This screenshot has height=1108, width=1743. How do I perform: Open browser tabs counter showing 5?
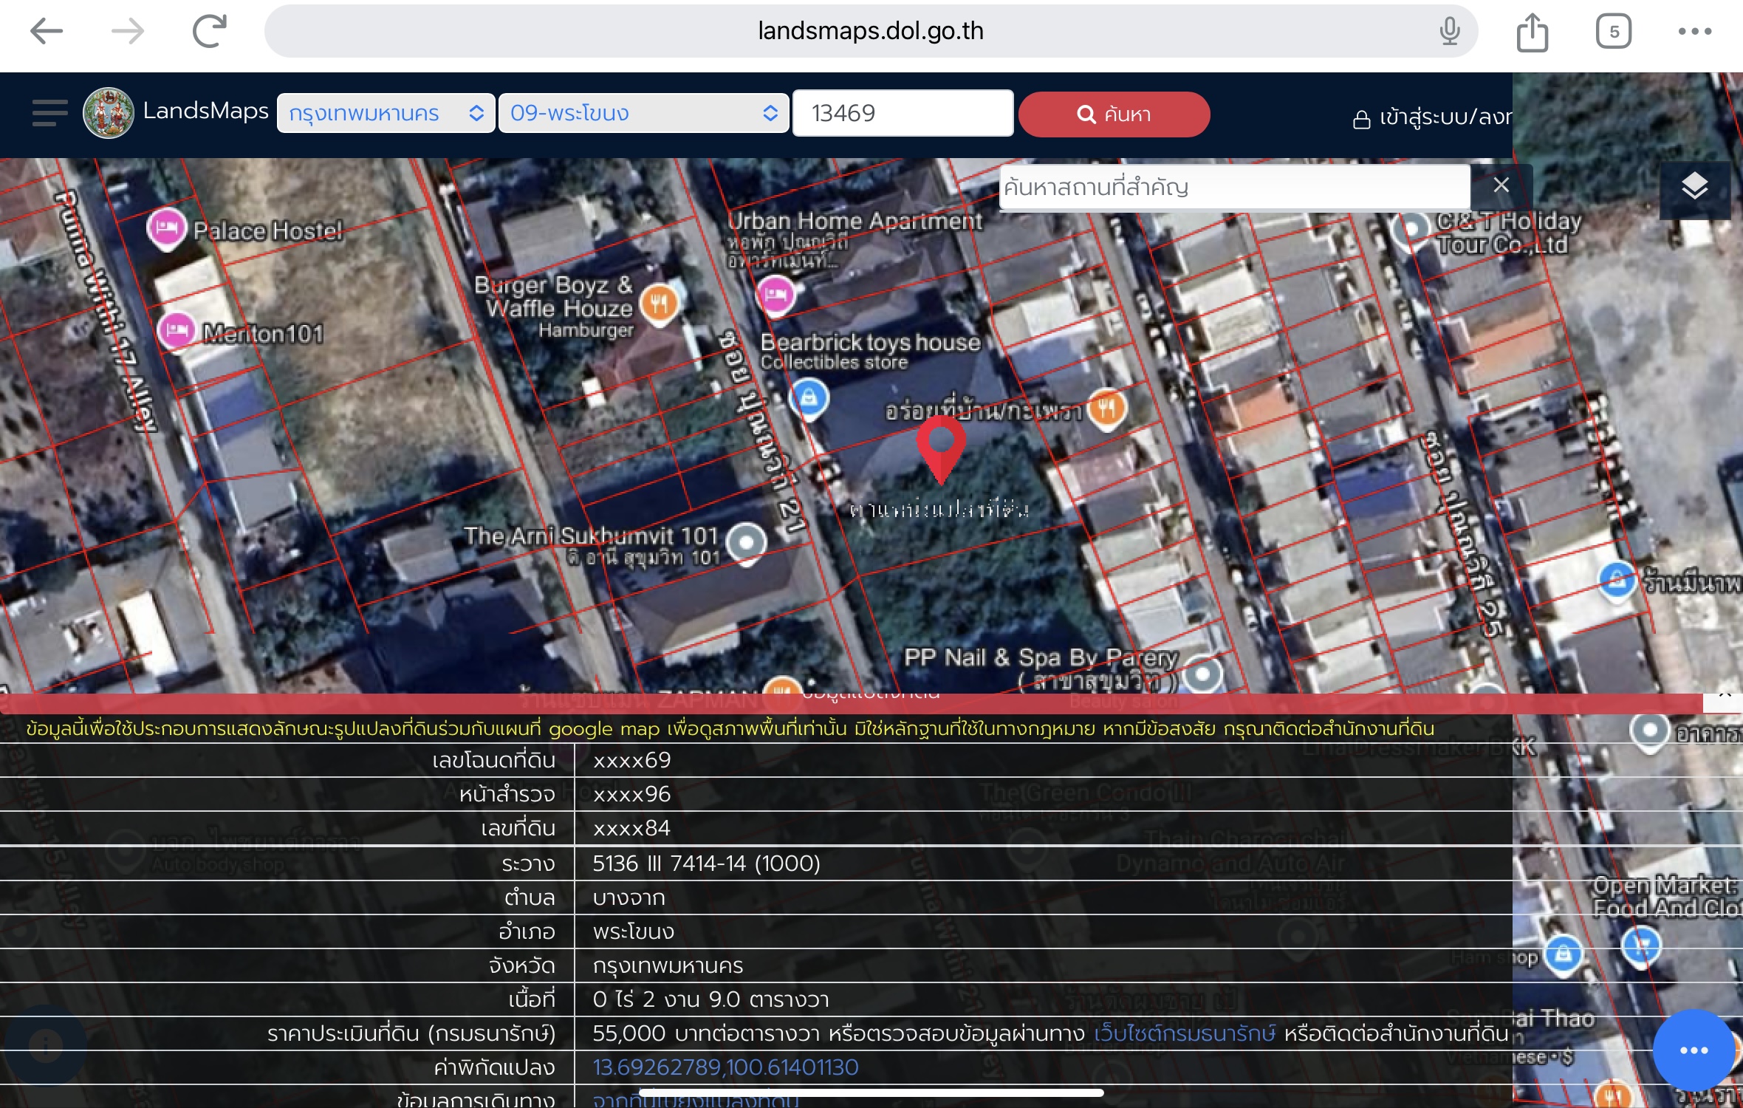(x=1614, y=32)
